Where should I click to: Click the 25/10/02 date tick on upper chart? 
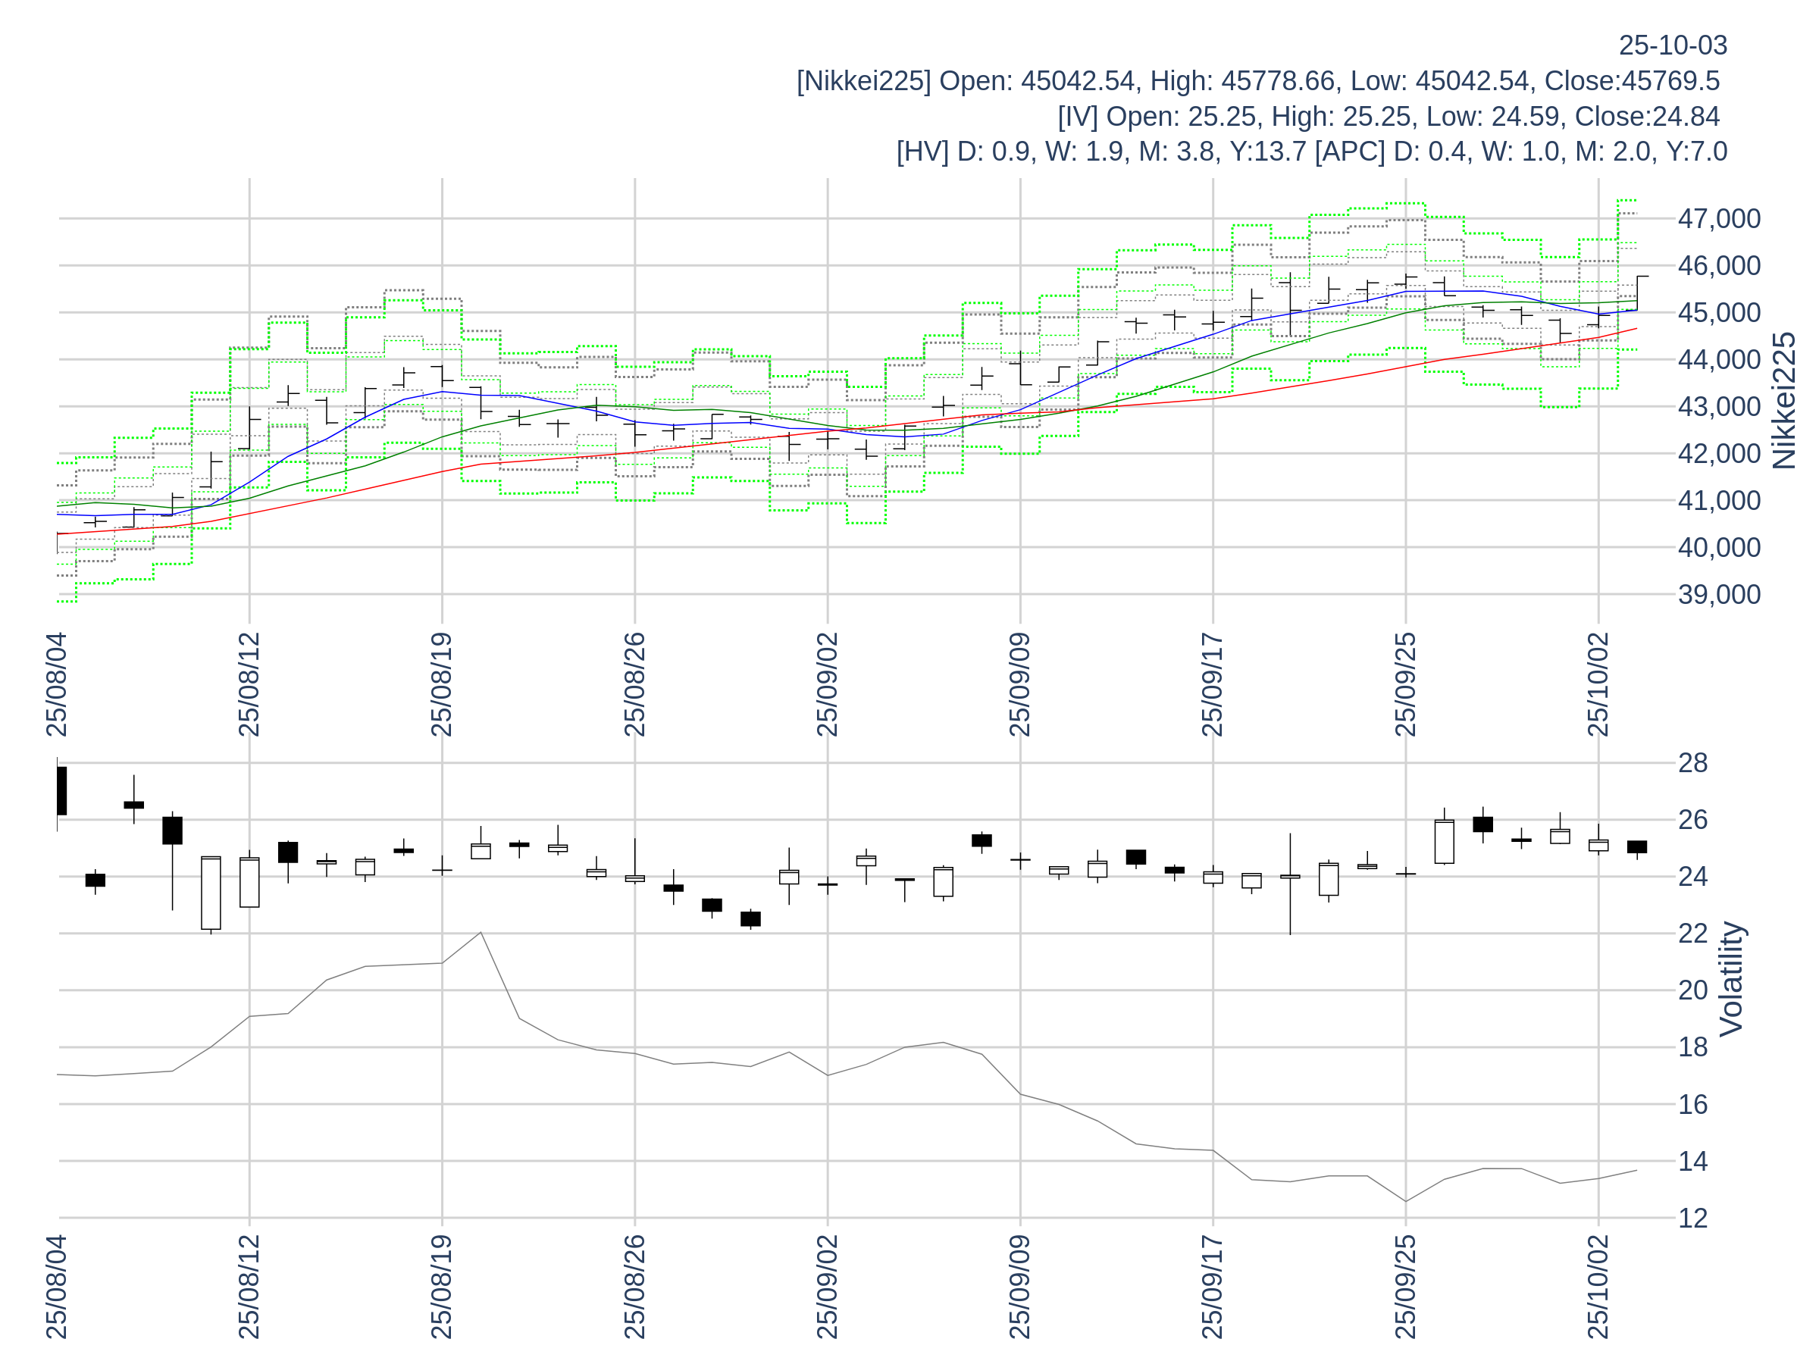click(x=1598, y=684)
